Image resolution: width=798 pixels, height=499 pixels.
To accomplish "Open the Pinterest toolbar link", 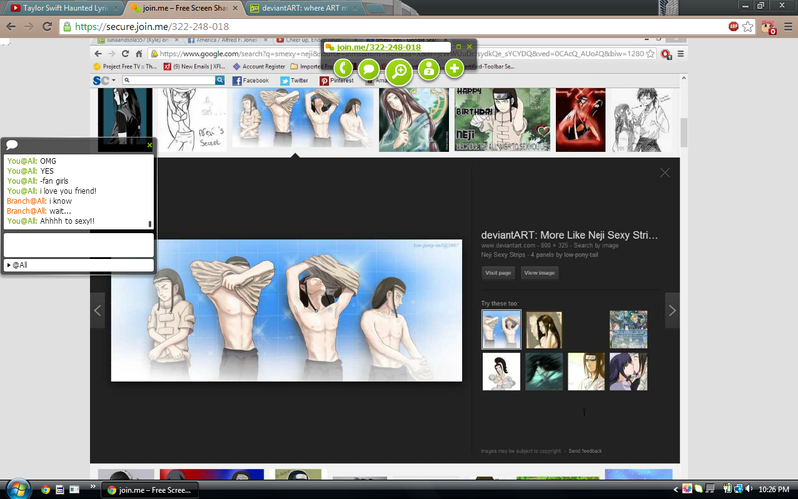I will click(336, 81).
